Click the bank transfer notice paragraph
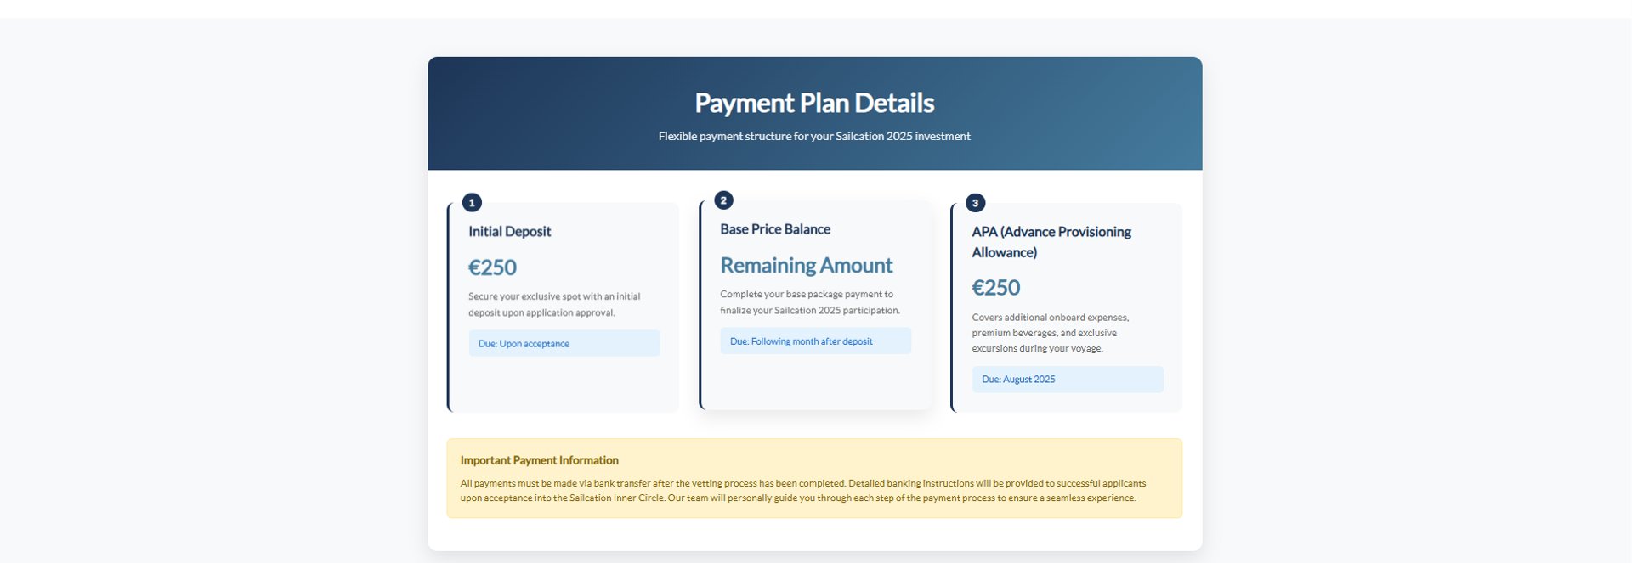 click(803, 490)
